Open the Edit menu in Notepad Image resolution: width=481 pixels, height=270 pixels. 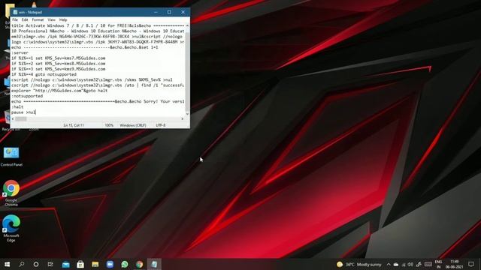pos(25,20)
